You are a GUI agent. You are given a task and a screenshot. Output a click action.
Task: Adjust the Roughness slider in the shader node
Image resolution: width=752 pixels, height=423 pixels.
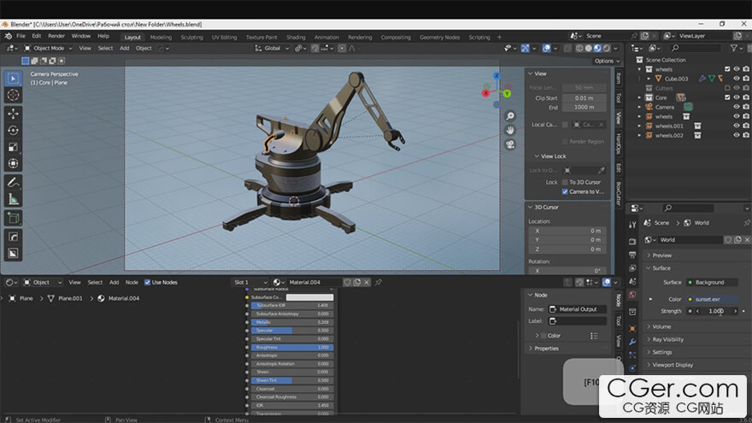pyautogui.click(x=293, y=347)
